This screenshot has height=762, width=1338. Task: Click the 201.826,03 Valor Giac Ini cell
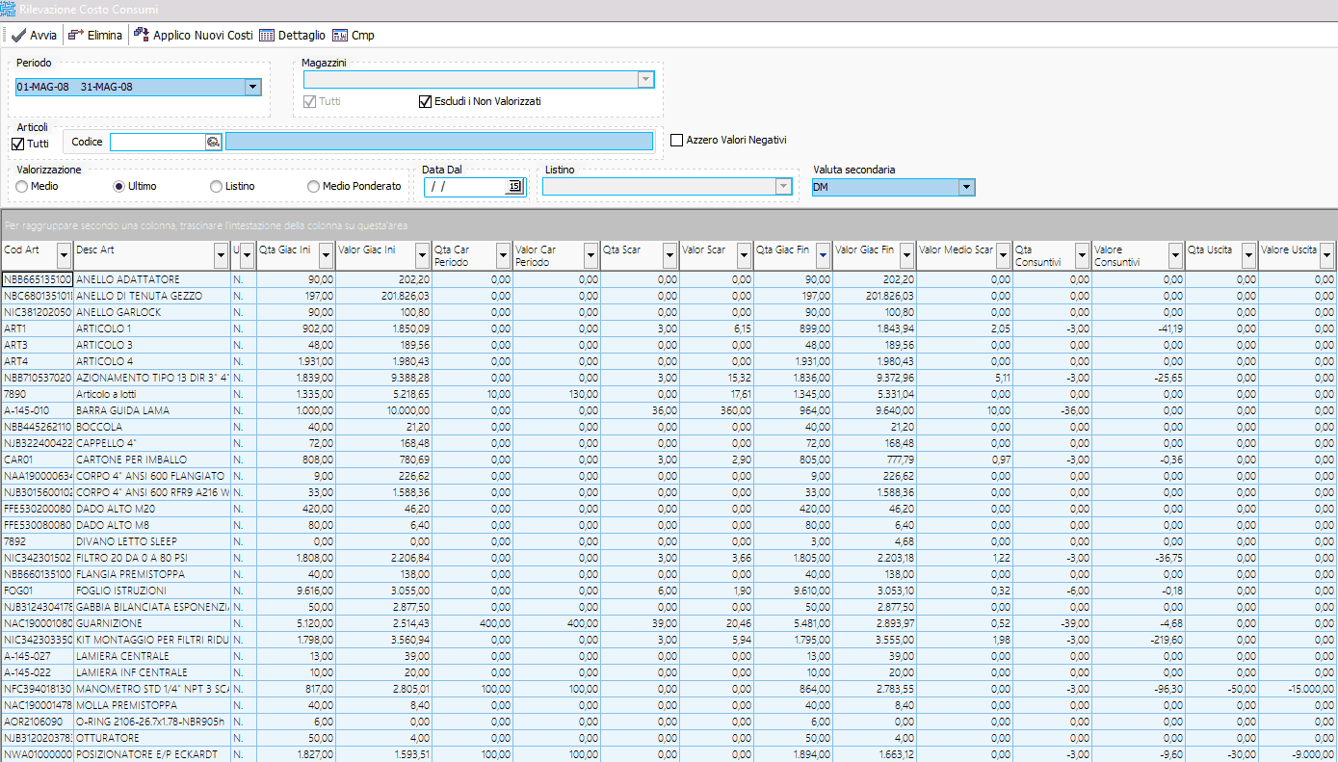click(383, 296)
